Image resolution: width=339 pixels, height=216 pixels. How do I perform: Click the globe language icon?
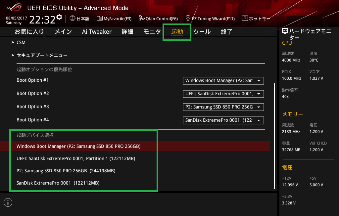pos(73,19)
